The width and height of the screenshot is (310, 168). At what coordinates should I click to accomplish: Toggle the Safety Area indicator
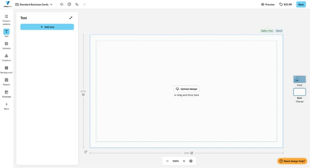267,31
